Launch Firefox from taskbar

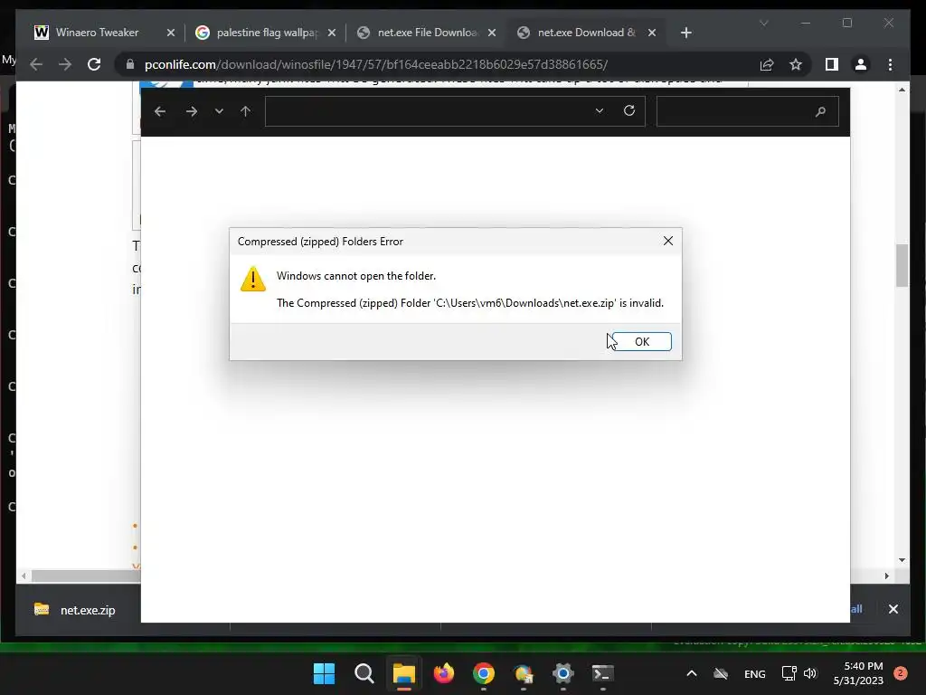[443, 673]
